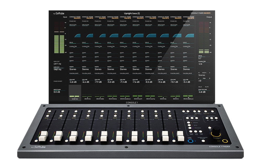Select Send 1 fader mode button
Viewport: 261px width, 162px height.
point(187,118)
